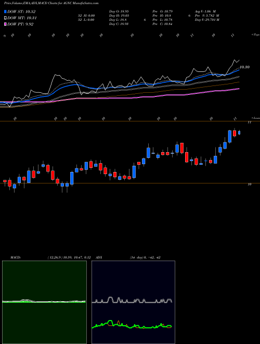Click the 'Pre O: 10.79' value
260x344 pixels.
[x=162, y=11]
